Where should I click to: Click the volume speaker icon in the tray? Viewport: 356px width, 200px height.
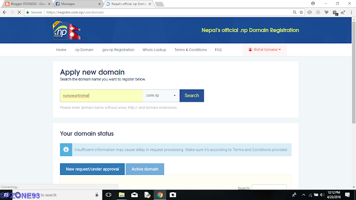click(322, 195)
